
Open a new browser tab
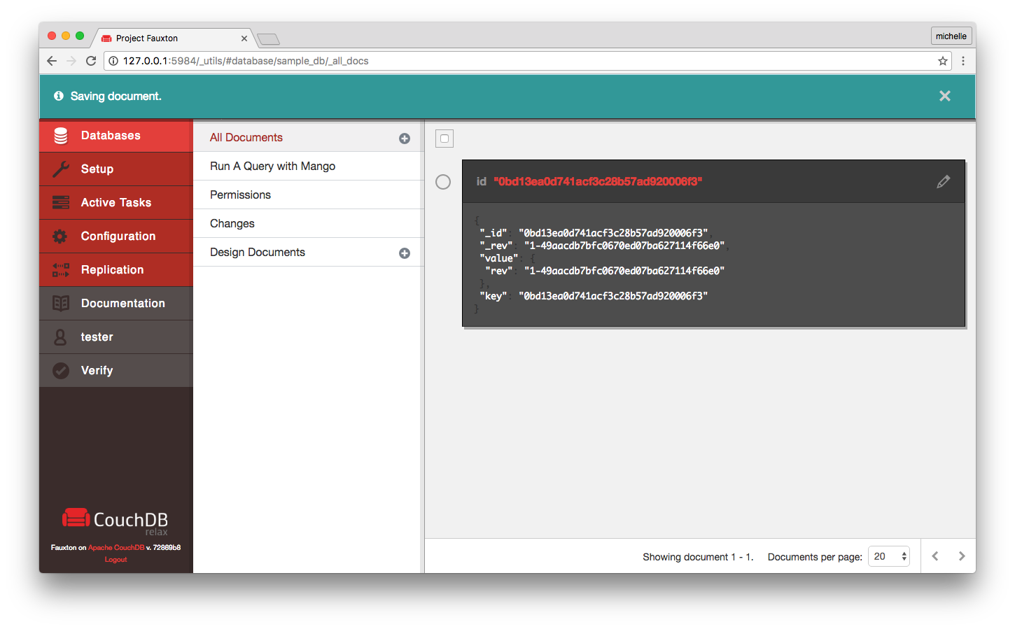(x=269, y=39)
